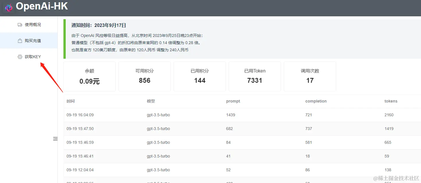Click gpt-3.5-turbo in the 16:04:09 row
The image size is (421, 183).
pyautogui.click(x=158, y=115)
